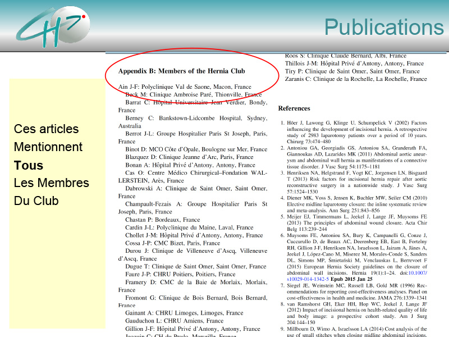Select reference 3 by Henriksen NA

(354, 182)
